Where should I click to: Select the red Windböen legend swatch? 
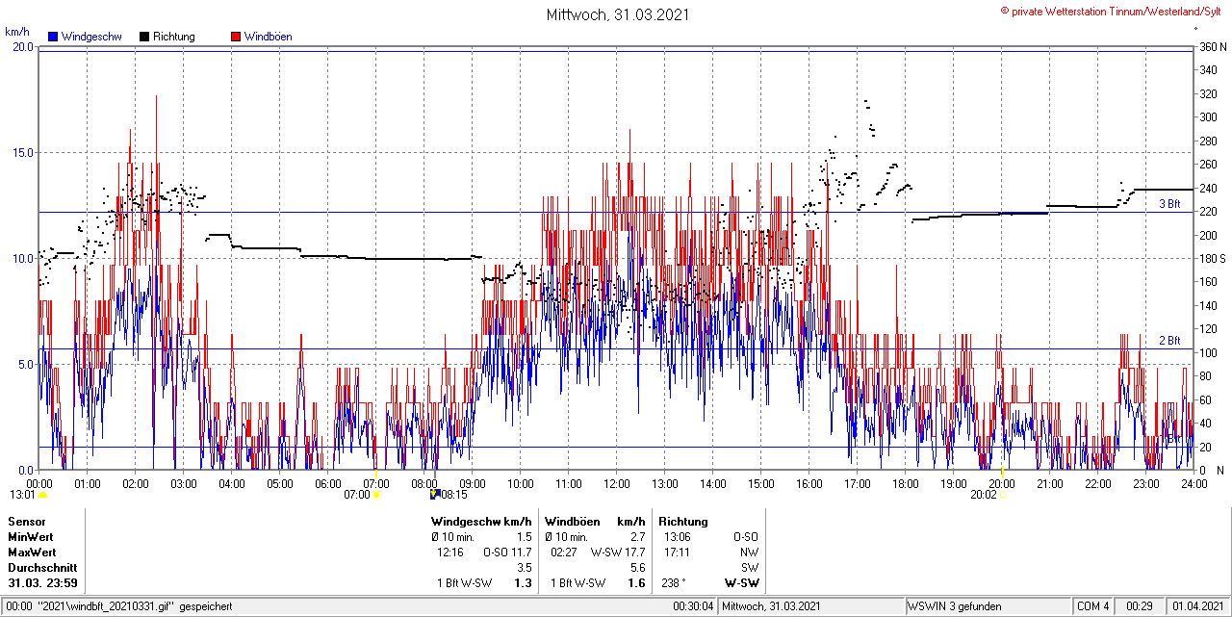[236, 37]
